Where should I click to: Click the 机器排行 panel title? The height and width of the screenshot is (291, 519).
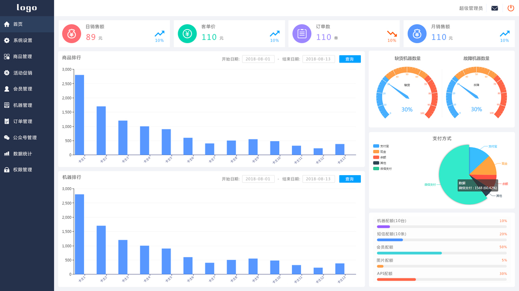click(x=72, y=177)
